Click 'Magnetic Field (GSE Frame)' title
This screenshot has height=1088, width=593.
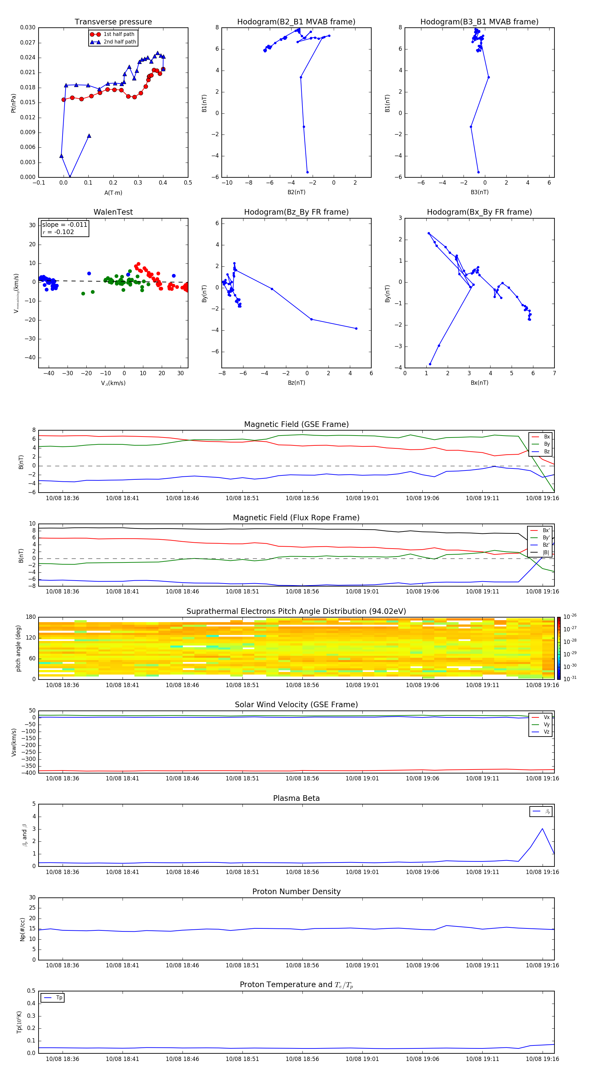(296, 424)
